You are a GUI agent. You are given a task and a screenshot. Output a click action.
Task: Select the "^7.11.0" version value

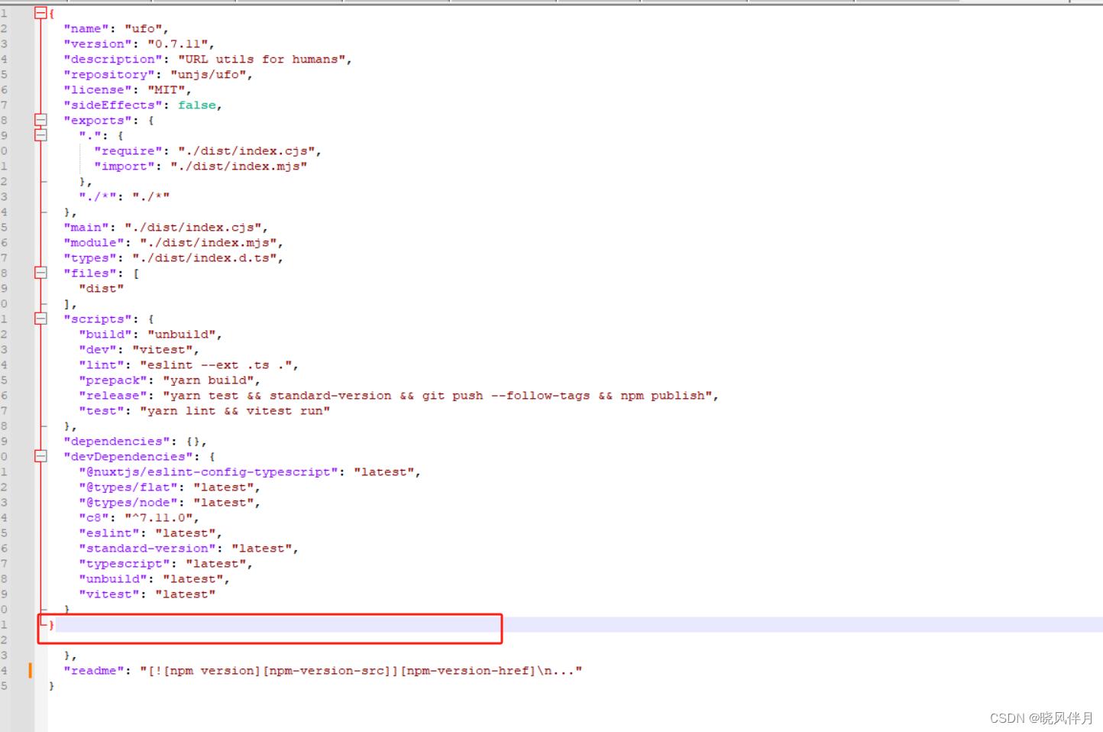pos(159,518)
